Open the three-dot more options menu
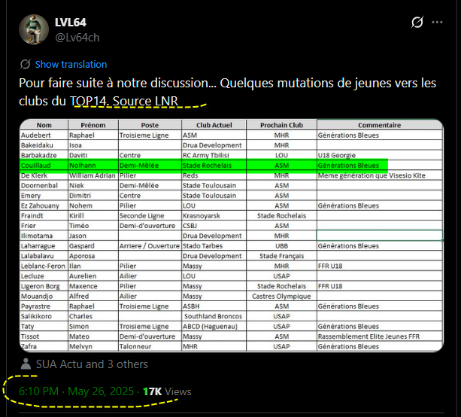This screenshot has height=417, width=461. tap(437, 22)
